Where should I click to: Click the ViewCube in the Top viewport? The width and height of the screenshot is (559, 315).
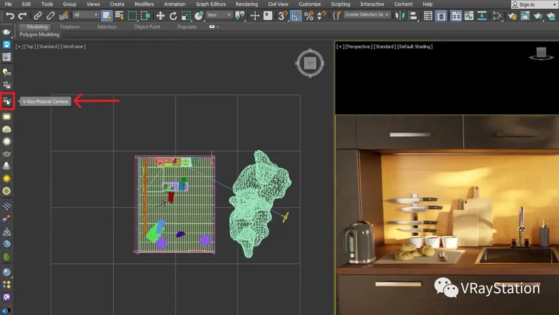click(x=310, y=63)
